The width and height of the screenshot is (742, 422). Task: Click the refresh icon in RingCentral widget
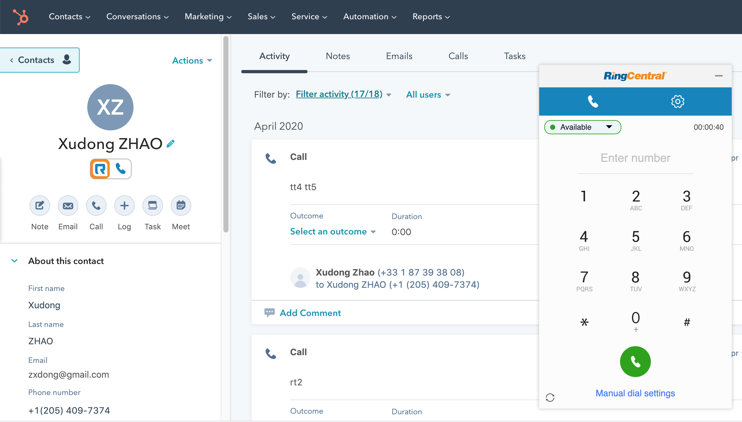pos(550,398)
